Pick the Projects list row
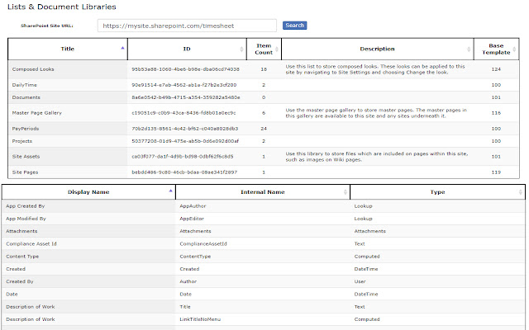Viewport: 529px width, 330px height. (x=24, y=142)
